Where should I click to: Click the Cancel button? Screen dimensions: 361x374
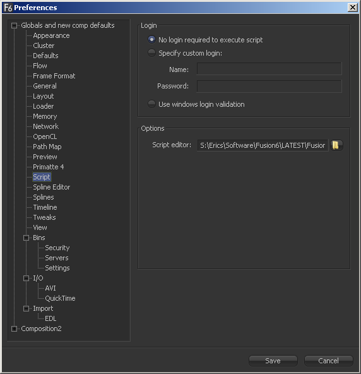point(328,361)
